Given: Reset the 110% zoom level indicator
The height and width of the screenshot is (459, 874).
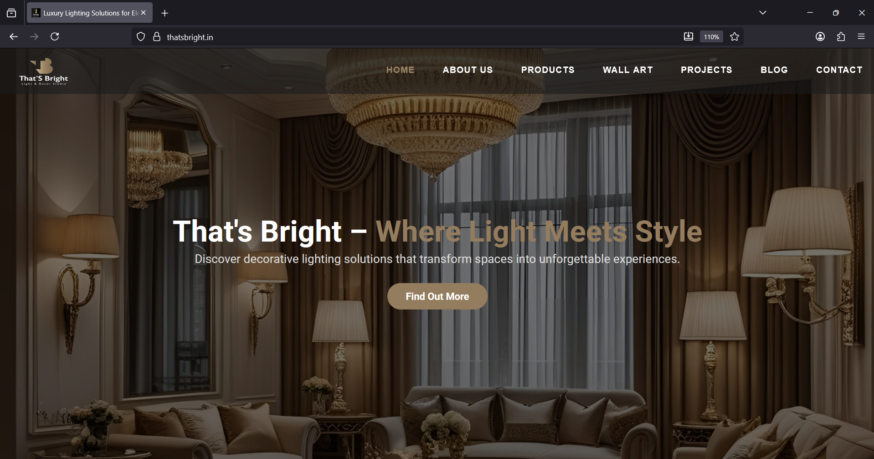Looking at the screenshot, I should click(x=711, y=37).
